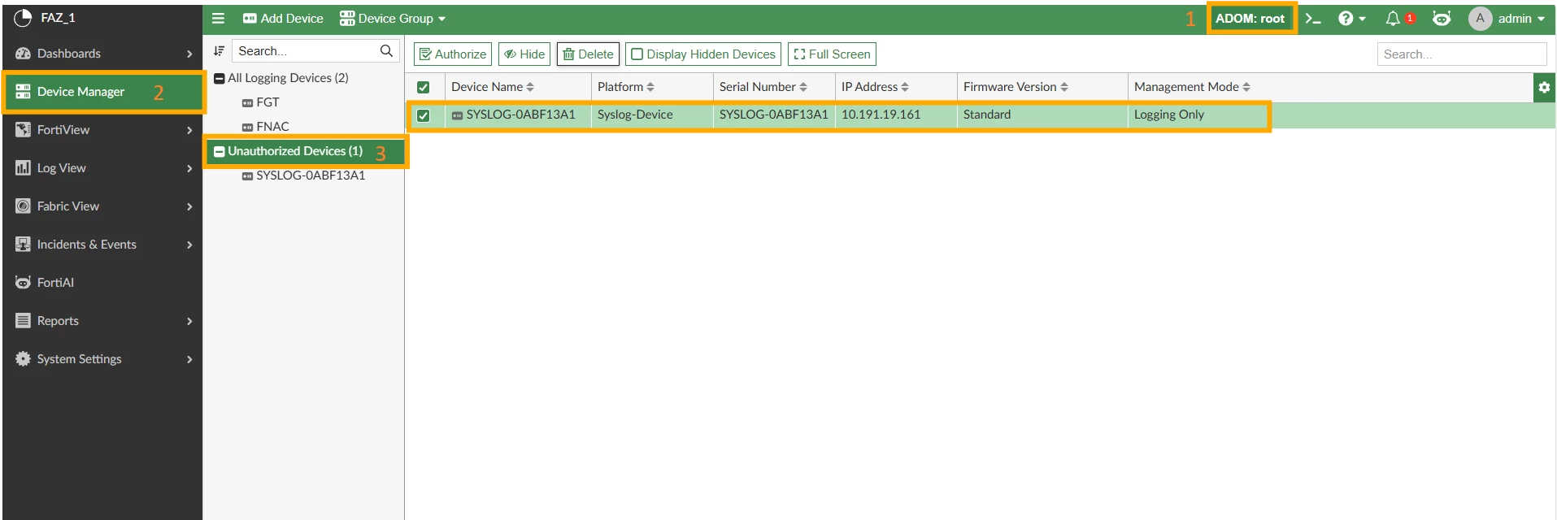The image size is (1557, 520).
Task: Click the Reports sidebar icon
Action: 23,321
